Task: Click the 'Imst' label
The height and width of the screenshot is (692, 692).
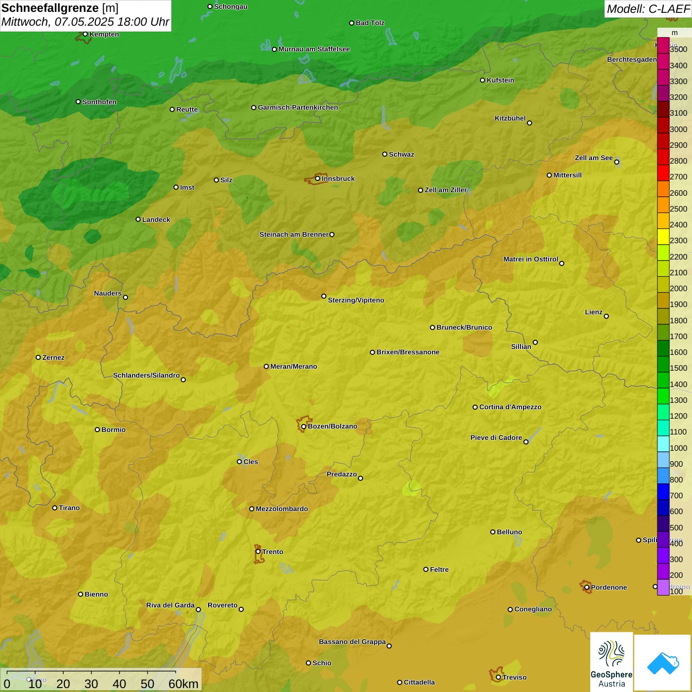Action: click(x=187, y=187)
